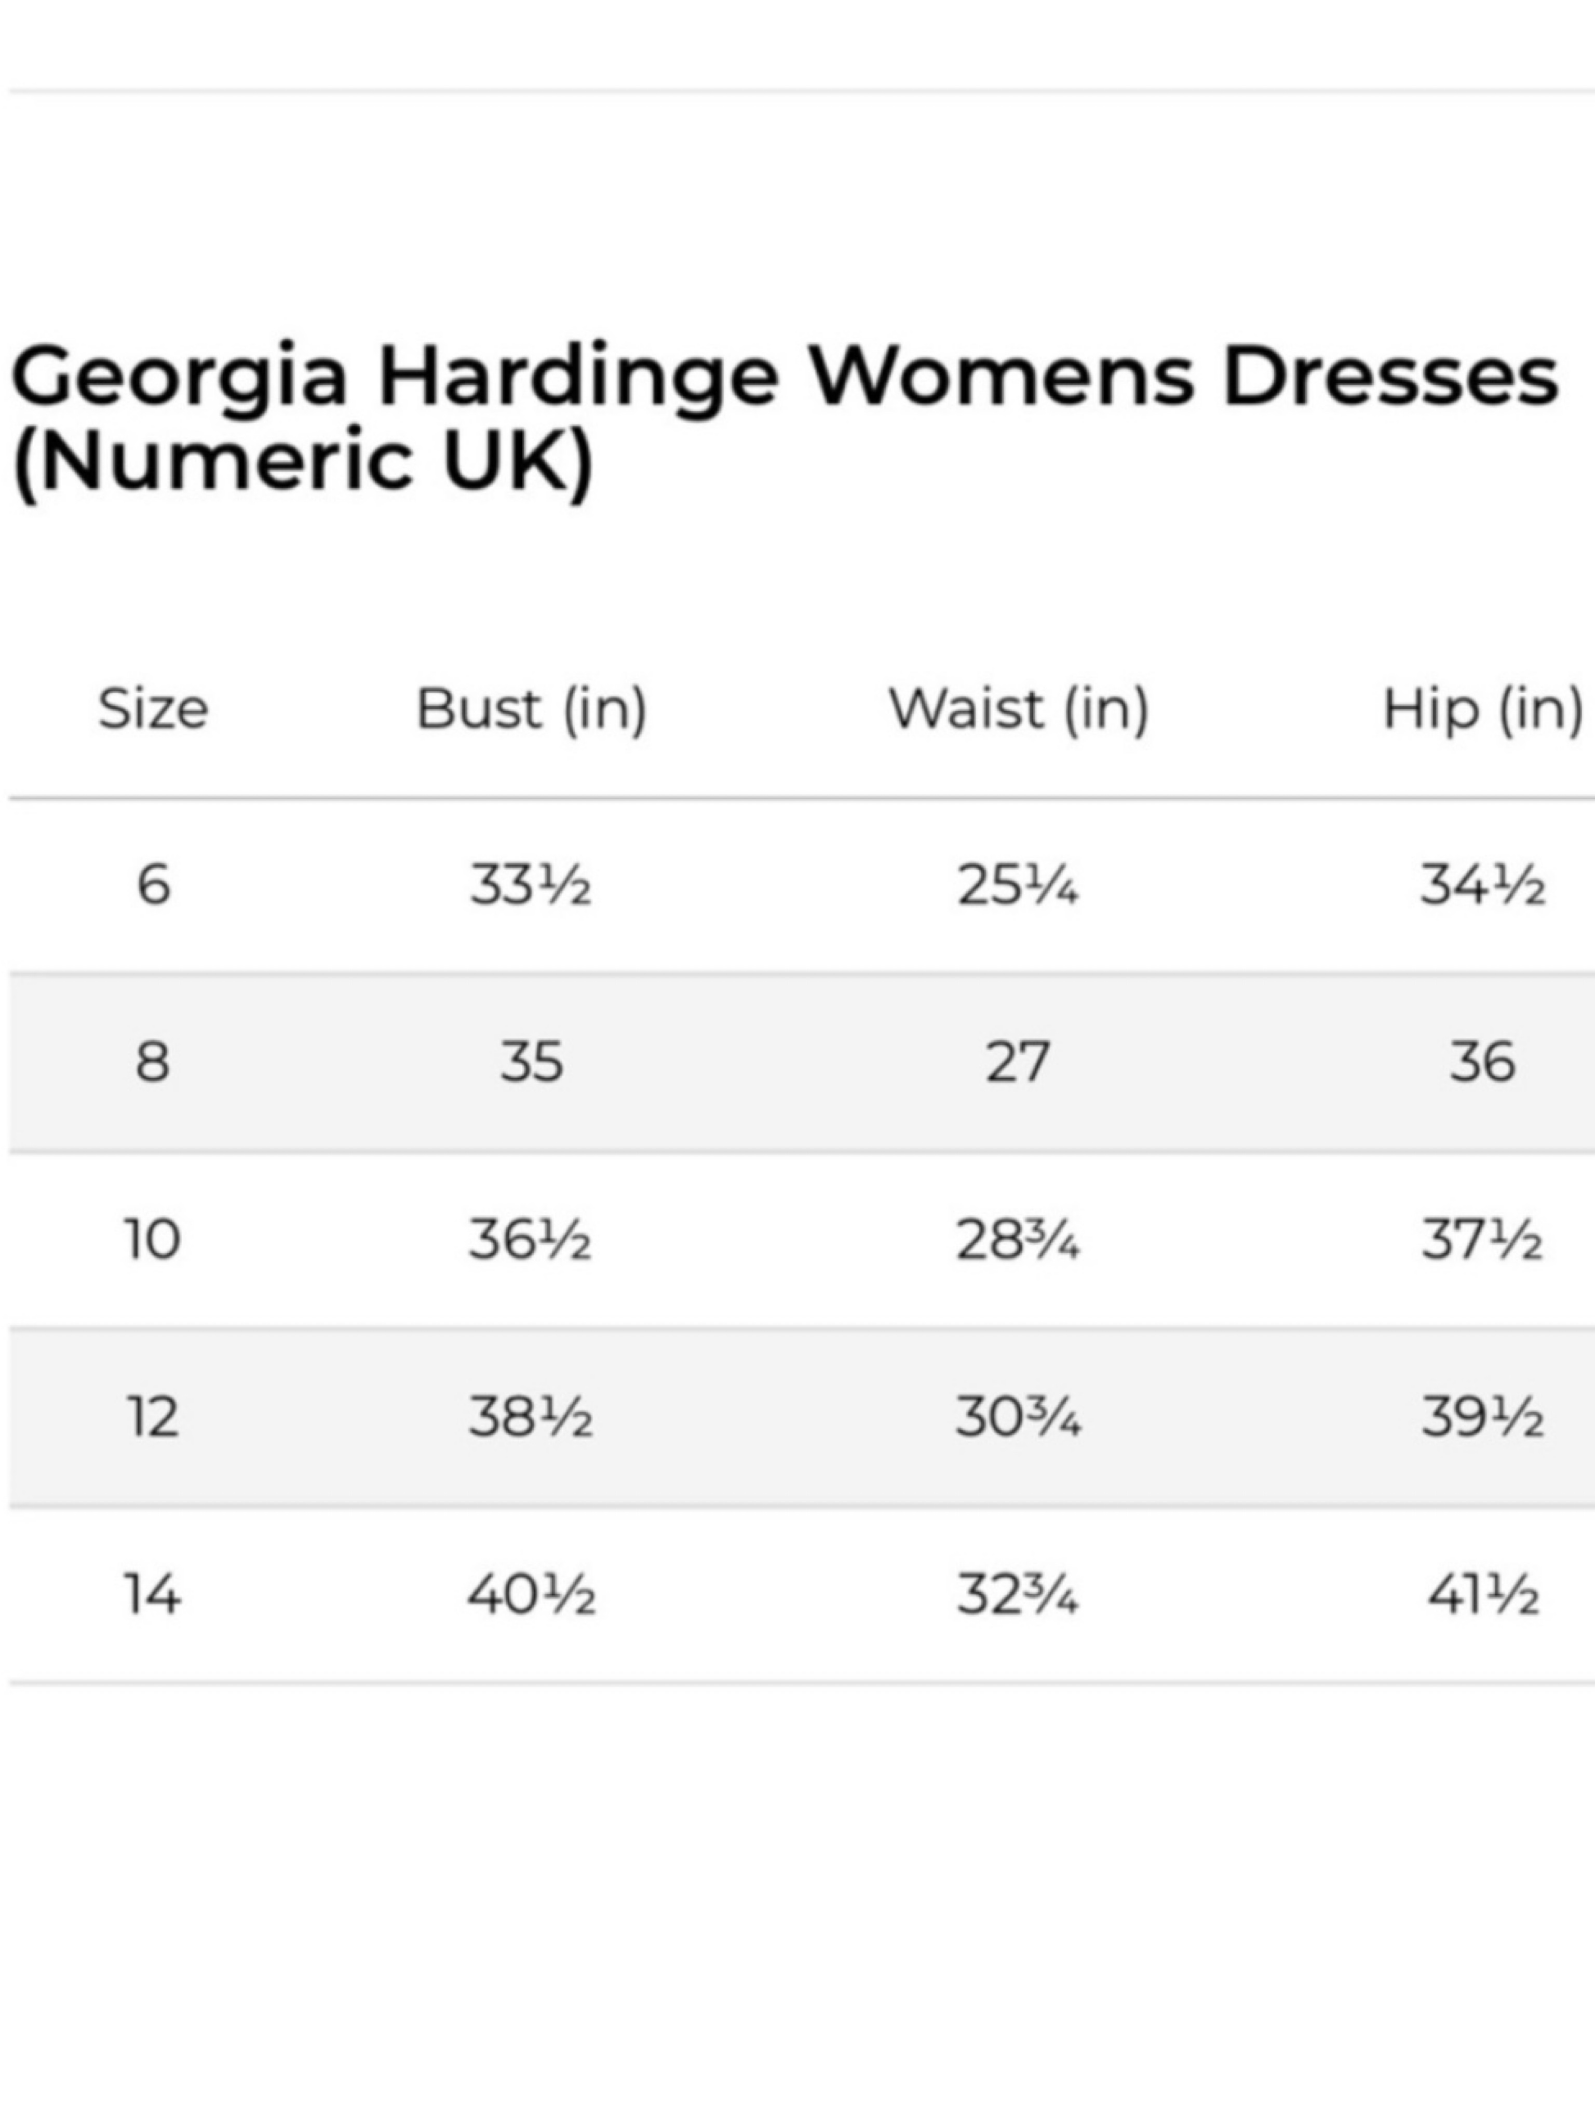Click size 8 in the Size column
The image size is (1595, 2124).
tap(153, 1062)
